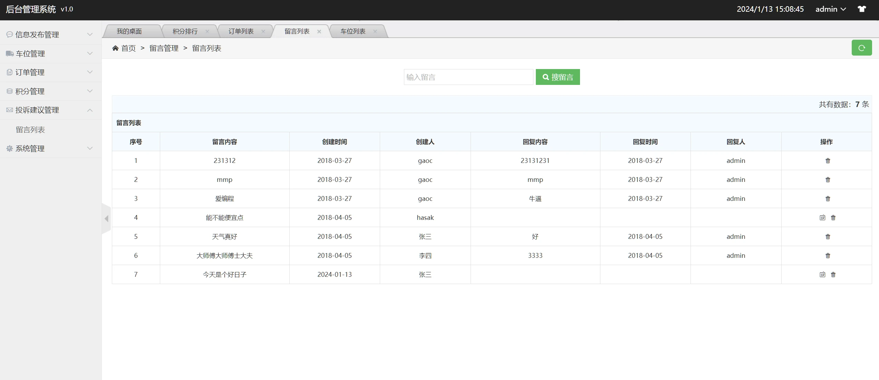Screen dimensions: 879x380
Task: Click the 搜留言 search button
Action: [x=558, y=77]
